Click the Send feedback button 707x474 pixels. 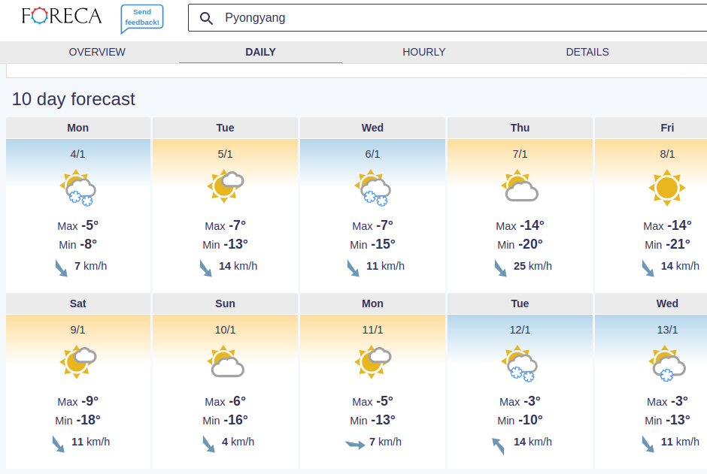coord(142,18)
